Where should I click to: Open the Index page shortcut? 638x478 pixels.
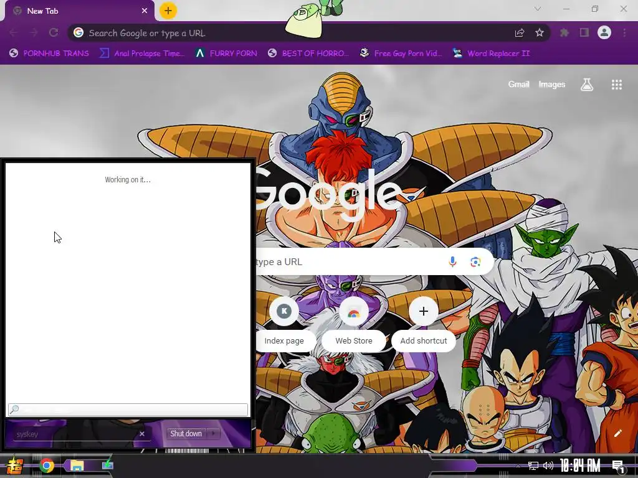click(284, 323)
